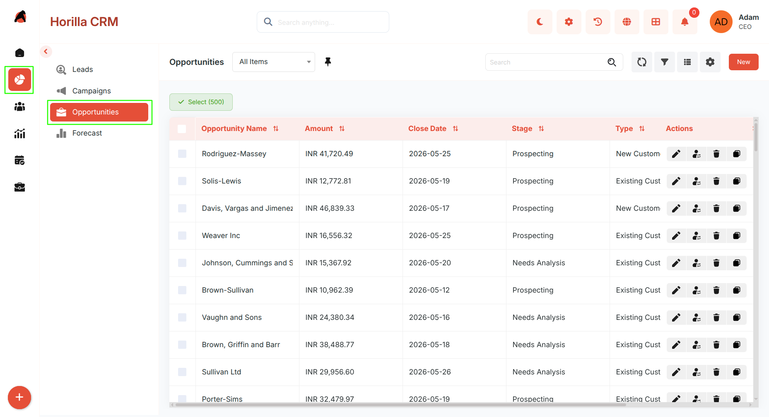Open the people module in sidebar

pos(19,107)
